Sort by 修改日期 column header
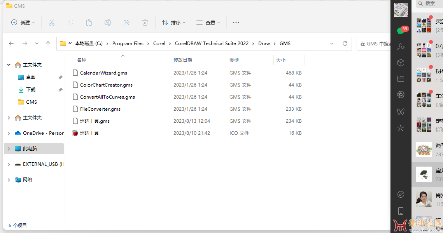Viewport: 443px width, 233px height. 183,60
